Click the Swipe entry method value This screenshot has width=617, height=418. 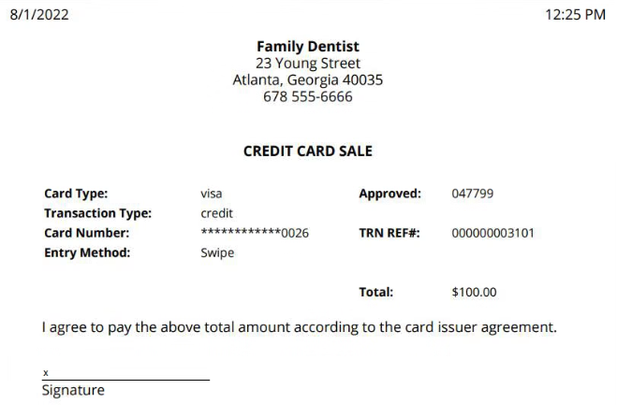point(217,253)
